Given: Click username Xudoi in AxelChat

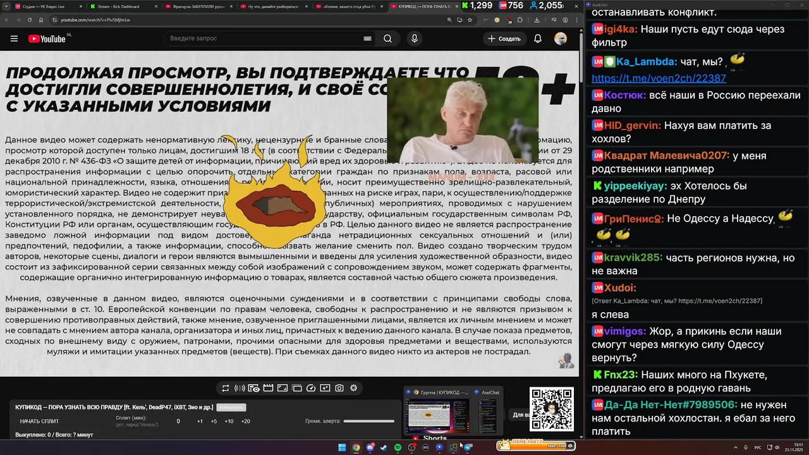Looking at the screenshot, I should (620, 288).
